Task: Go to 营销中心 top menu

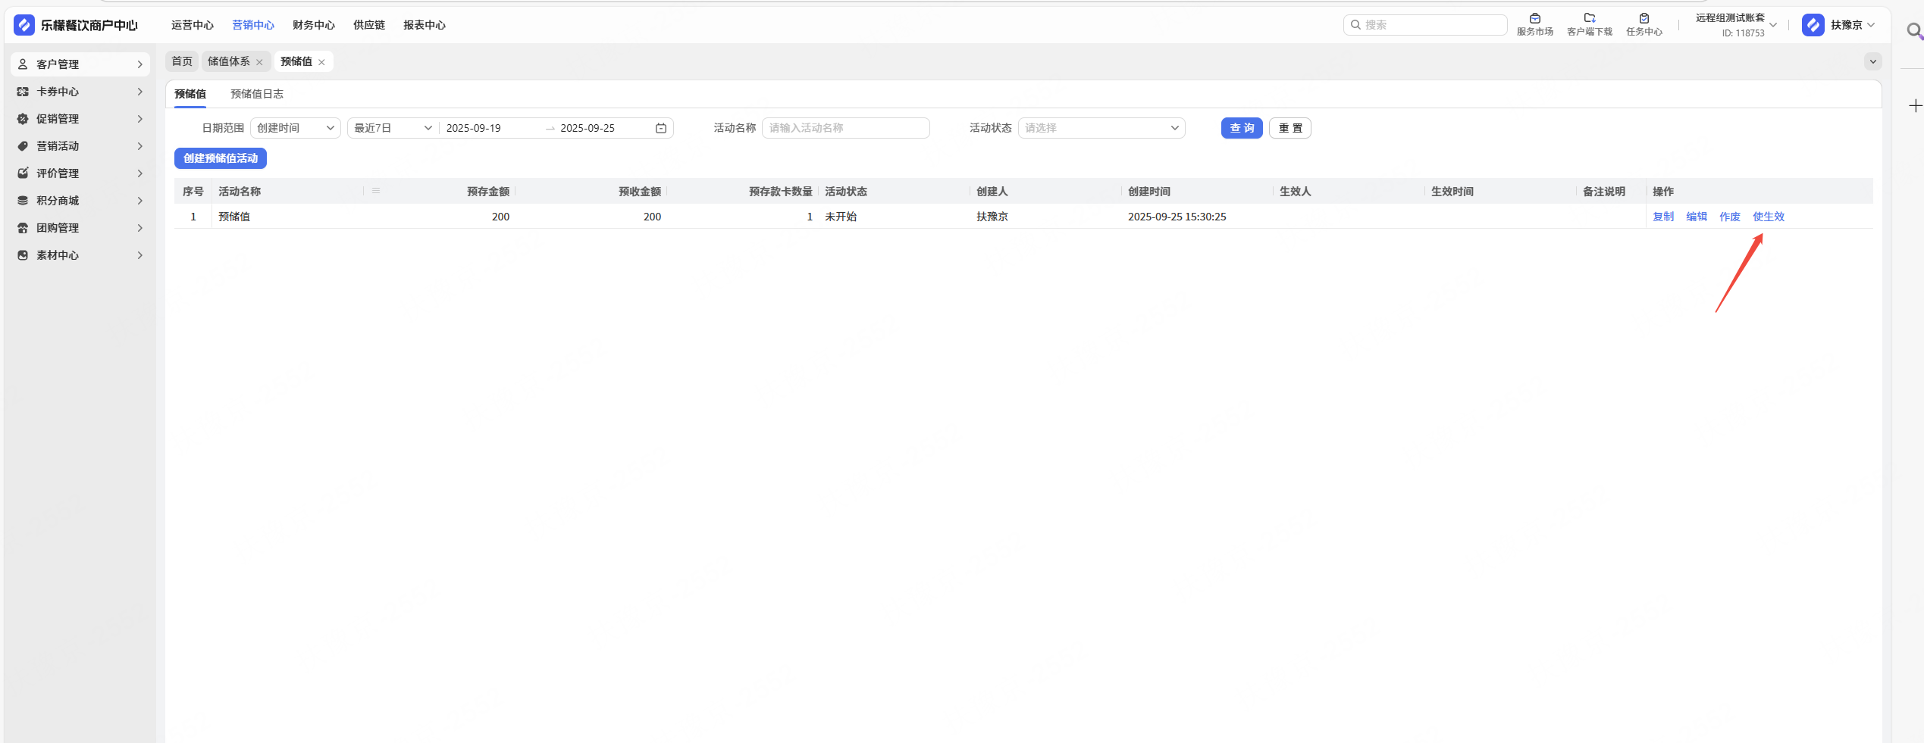Action: [x=253, y=25]
